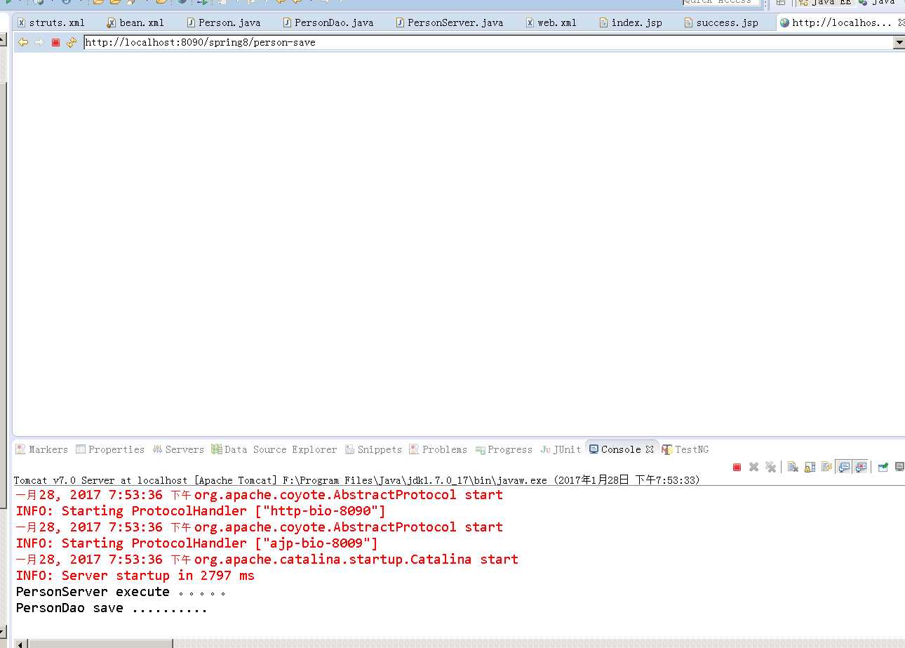Close the http://localhos... browser tab
Viewport: 905px width, 648px height.
(901, 22)
